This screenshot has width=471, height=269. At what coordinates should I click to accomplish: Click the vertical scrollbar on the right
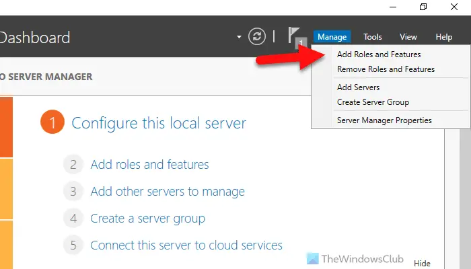tap(465, 198)
